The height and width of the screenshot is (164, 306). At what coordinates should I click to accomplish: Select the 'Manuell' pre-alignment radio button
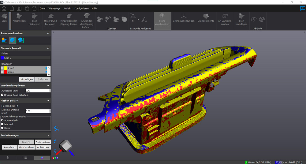[x=2, y=124]
